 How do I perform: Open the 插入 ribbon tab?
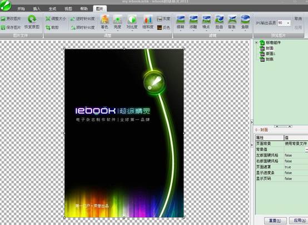(x=37, y=9)
